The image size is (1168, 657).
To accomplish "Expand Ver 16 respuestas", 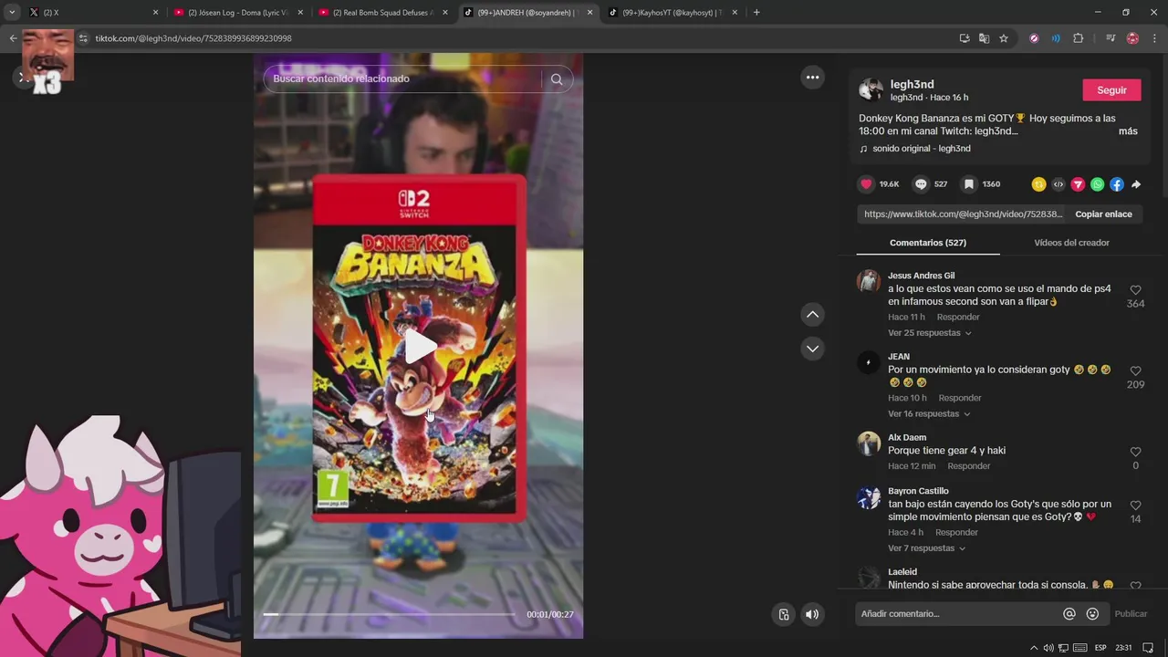I will pyautogui.click(x=929, y=414).
